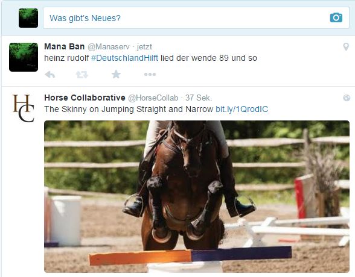Favorite Mana Ban's tweet with star
The width and height of the screenshot is (355, 277).
coord(116,74)
